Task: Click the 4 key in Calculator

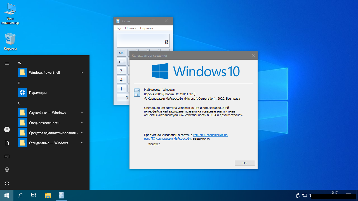Action: 121,80
